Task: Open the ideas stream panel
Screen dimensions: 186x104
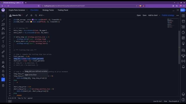Action: click(x=183, y=56)
